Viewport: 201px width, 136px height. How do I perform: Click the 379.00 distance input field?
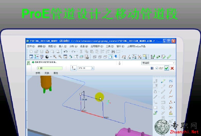(x=85, y=68)
